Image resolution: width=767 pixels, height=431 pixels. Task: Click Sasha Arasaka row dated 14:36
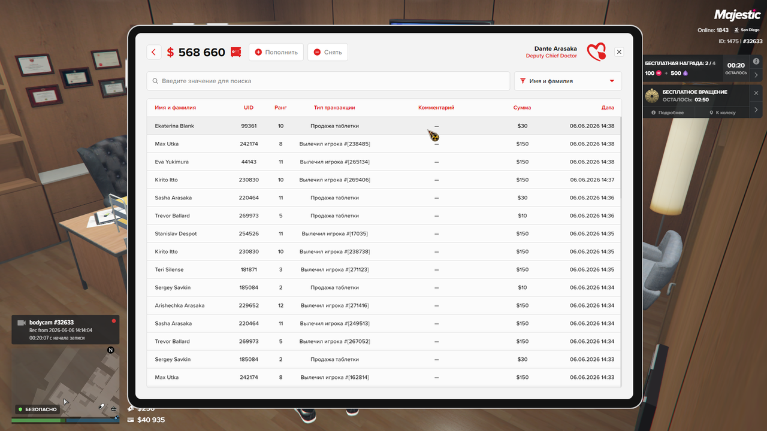383,198
